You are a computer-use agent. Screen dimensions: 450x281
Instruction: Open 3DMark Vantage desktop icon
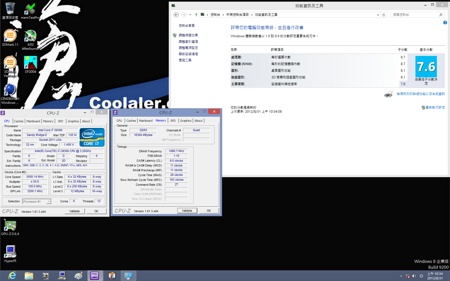pos(10,67)
